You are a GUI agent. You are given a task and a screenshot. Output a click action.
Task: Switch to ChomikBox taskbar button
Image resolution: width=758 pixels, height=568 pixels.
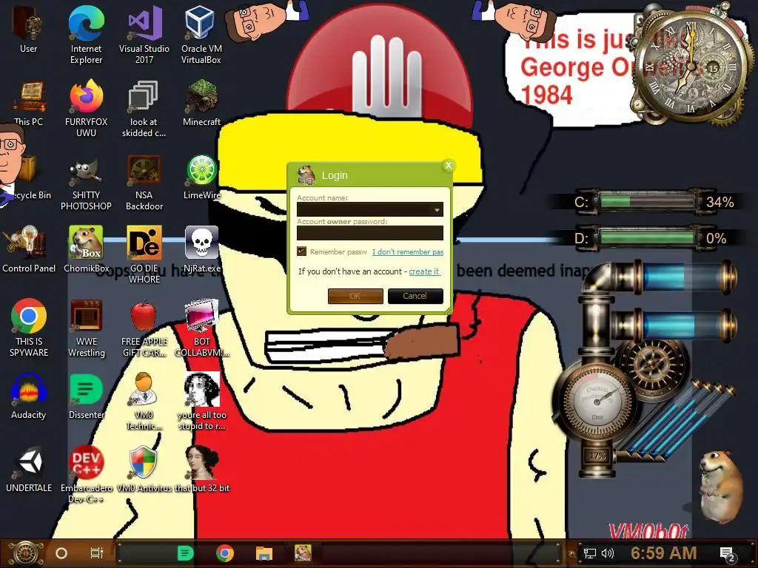click(x=303, y=552)
